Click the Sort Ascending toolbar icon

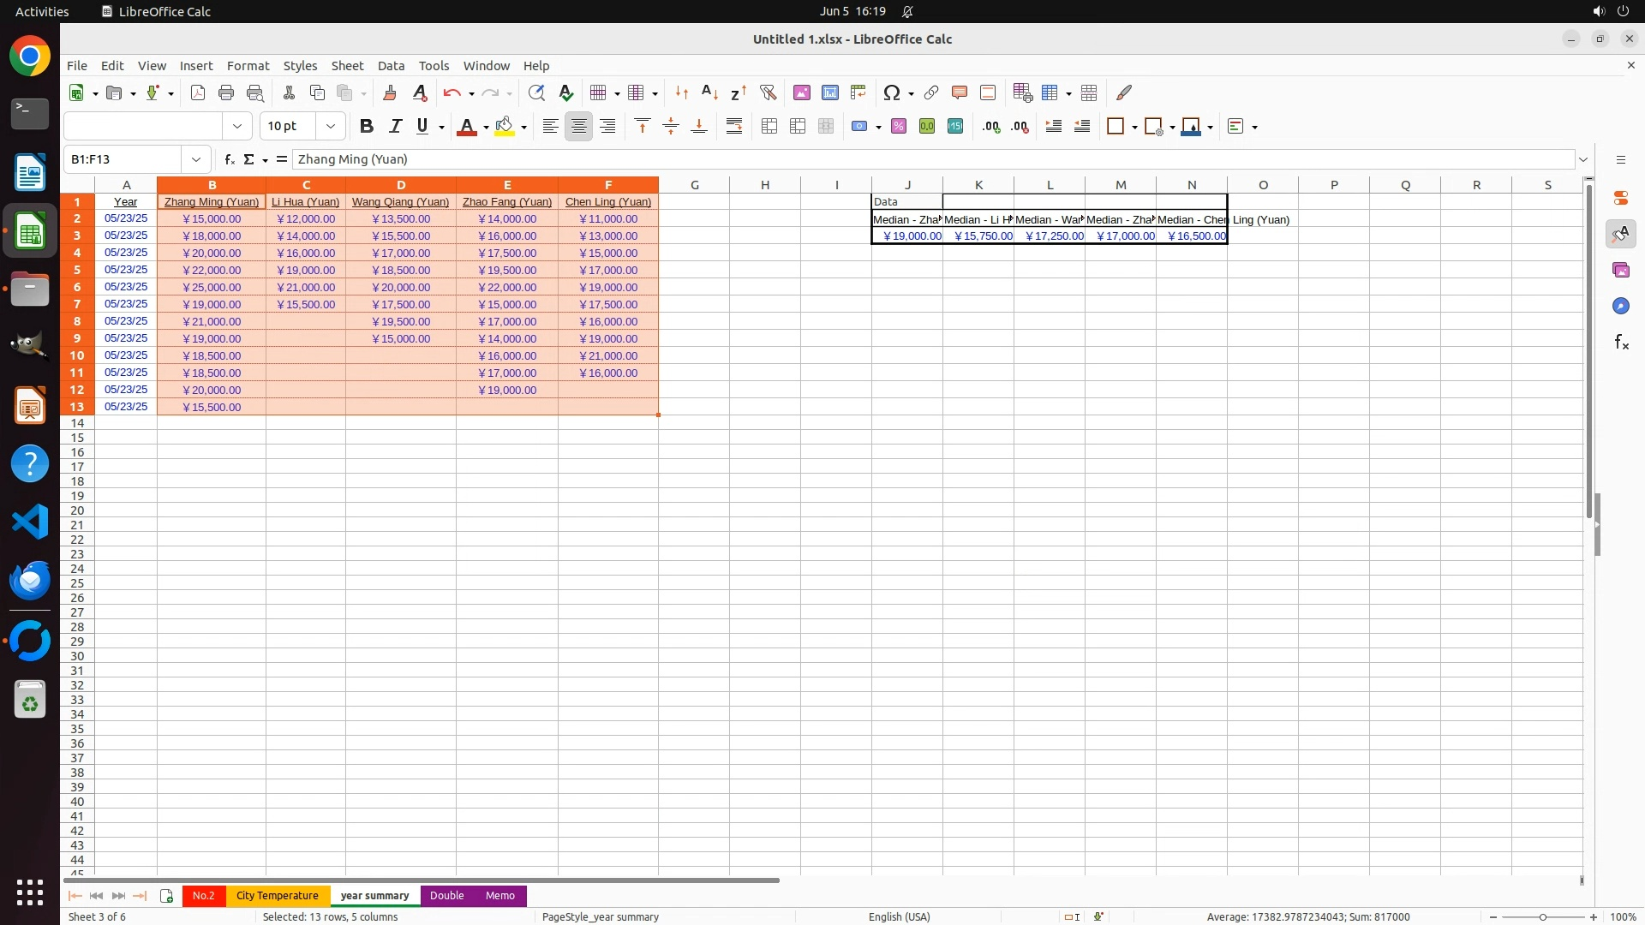point(709,92)
